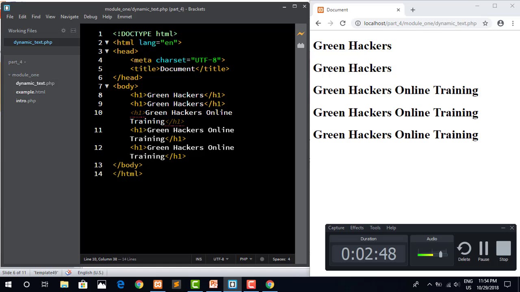Viewport: 520px width, 292px height.
Task: Open the Emmet menu
Action: tap(124, 17)
